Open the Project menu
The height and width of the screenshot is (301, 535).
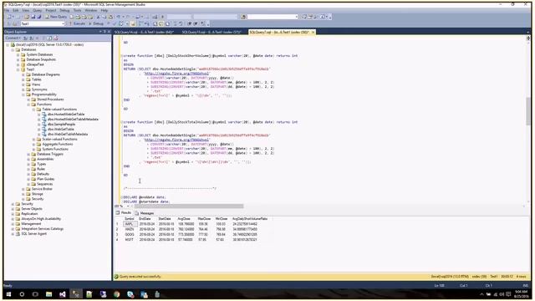coord(50,11)
